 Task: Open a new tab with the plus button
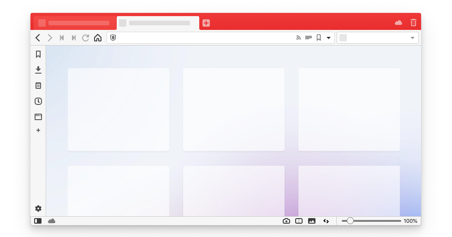[x=206, y=23]
